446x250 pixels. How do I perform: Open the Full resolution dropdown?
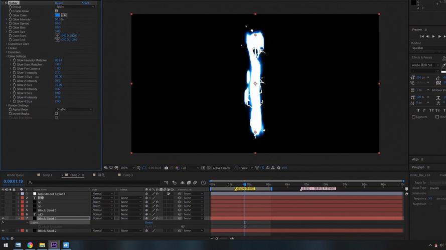click(190, 168)
